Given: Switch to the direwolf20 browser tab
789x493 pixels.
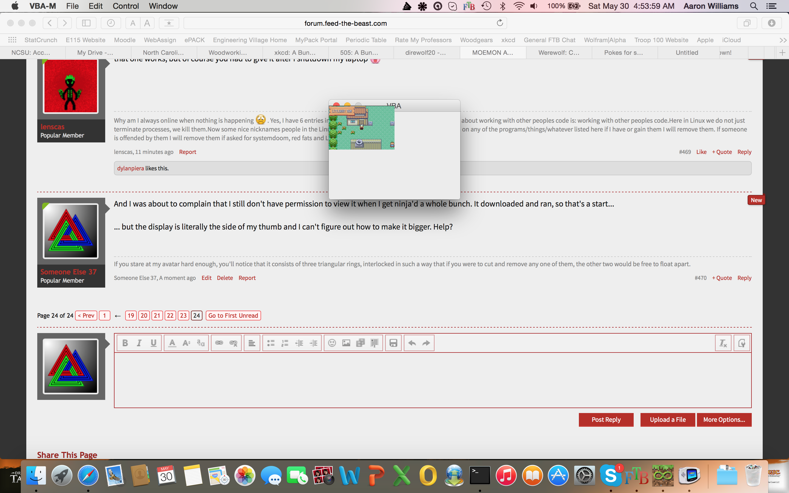Looking at the screenshot, I should [x=425, y=53].
